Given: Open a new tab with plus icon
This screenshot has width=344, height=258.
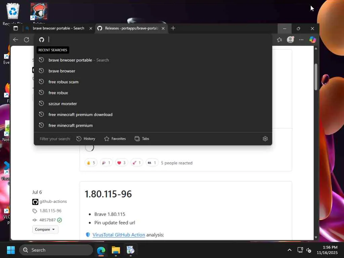Looking at the screenshot, I should tap(173, 28).
